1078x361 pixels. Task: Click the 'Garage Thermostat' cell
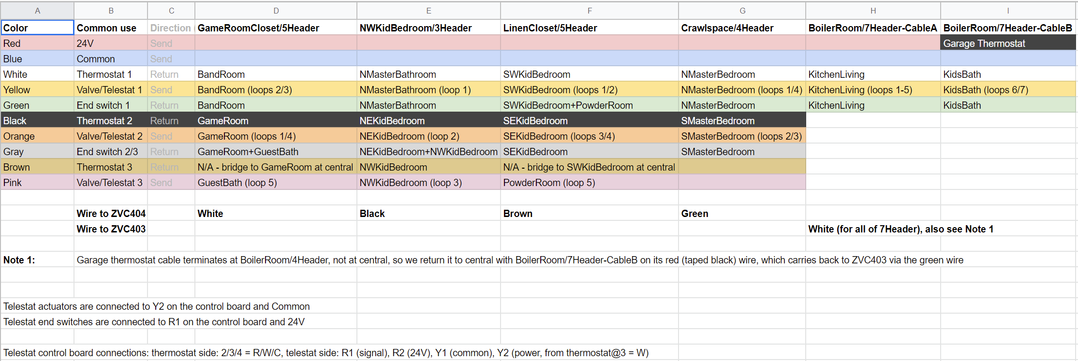coord(1008,43)
